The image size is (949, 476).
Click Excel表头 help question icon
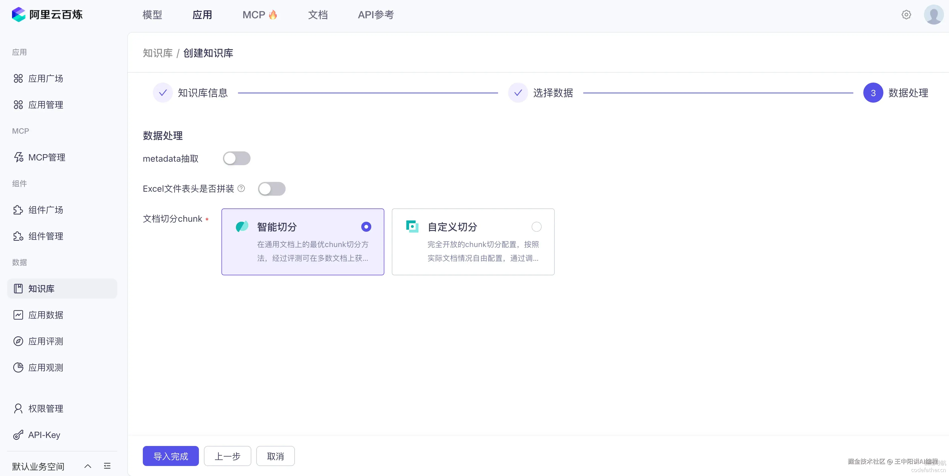coord(241,188)
